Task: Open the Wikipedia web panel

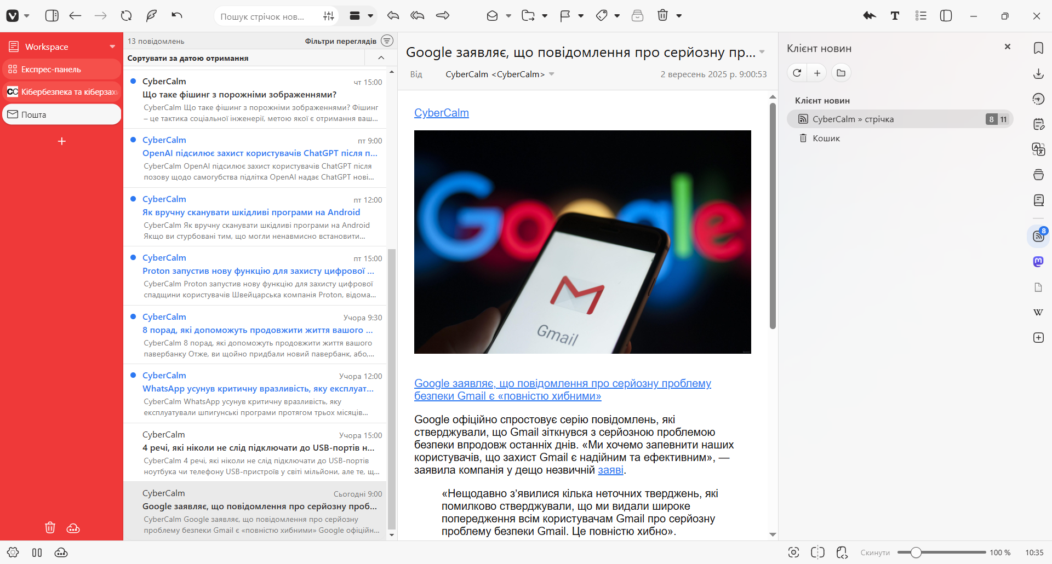Action: coord(1038,313)
